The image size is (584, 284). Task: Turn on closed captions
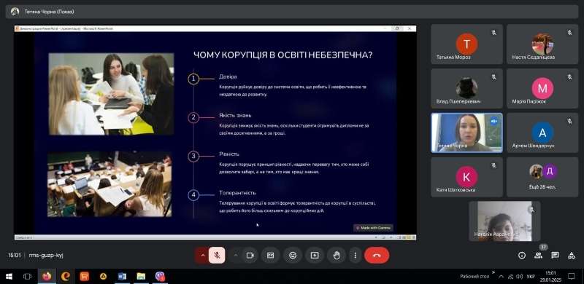(x=270, y=256)
